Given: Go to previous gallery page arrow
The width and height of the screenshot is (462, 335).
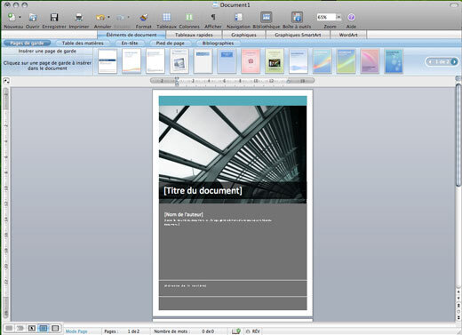Looking at the screenshot, I should tap(430, 61).
